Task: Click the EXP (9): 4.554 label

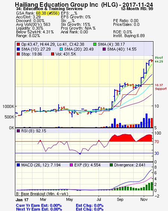Action: point(87,165)
